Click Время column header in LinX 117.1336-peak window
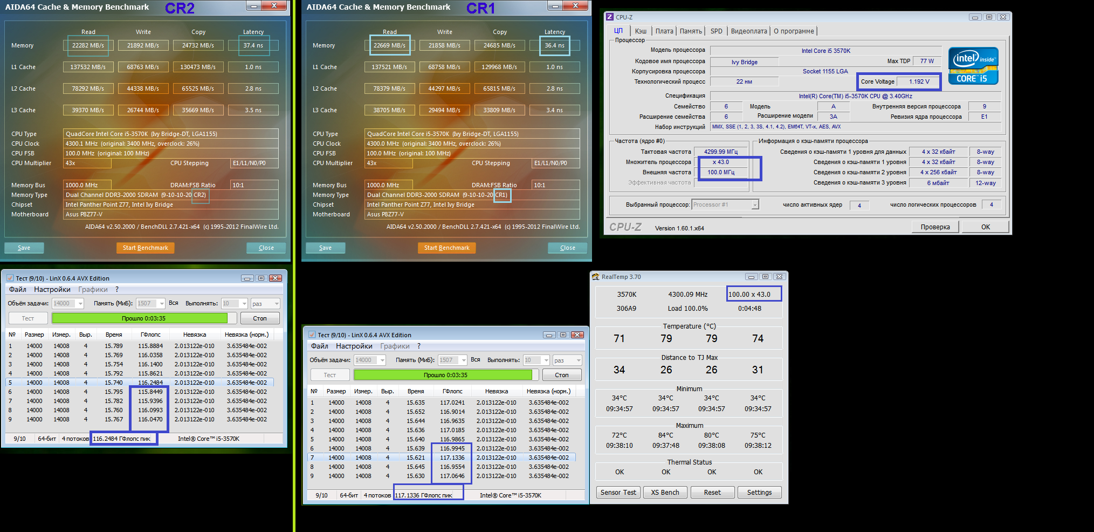The width and height of the screenshot is (1094, 532). 416,391
